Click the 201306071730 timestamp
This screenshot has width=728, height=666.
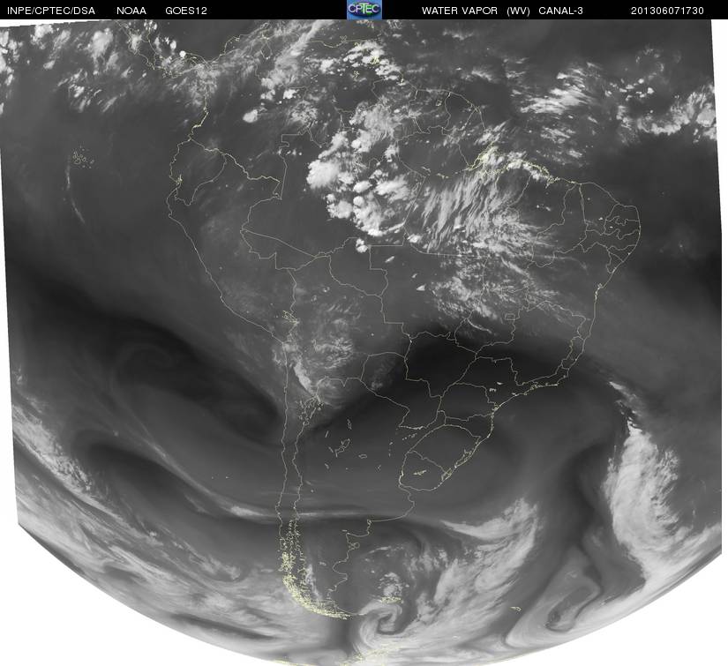(667, 11)
